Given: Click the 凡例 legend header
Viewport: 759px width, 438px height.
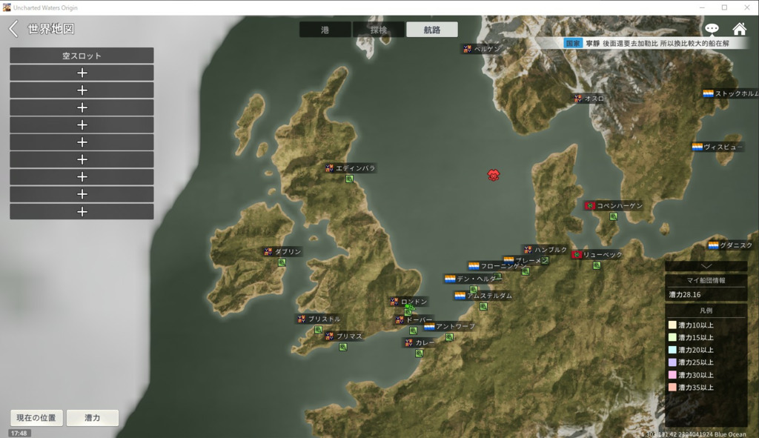Looking at the screenshot, I should pos(706,311).
